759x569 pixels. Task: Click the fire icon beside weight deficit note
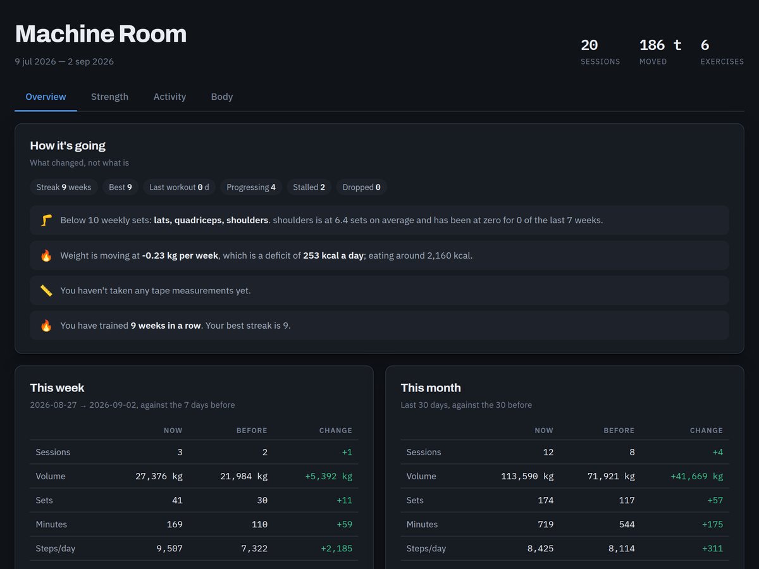click(x=46, y=255)
